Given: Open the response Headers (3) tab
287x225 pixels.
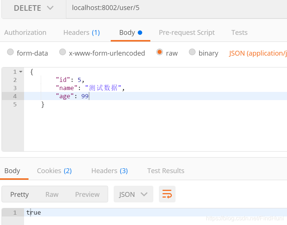Looking at the screenshot, I should [x=110, y=171].
